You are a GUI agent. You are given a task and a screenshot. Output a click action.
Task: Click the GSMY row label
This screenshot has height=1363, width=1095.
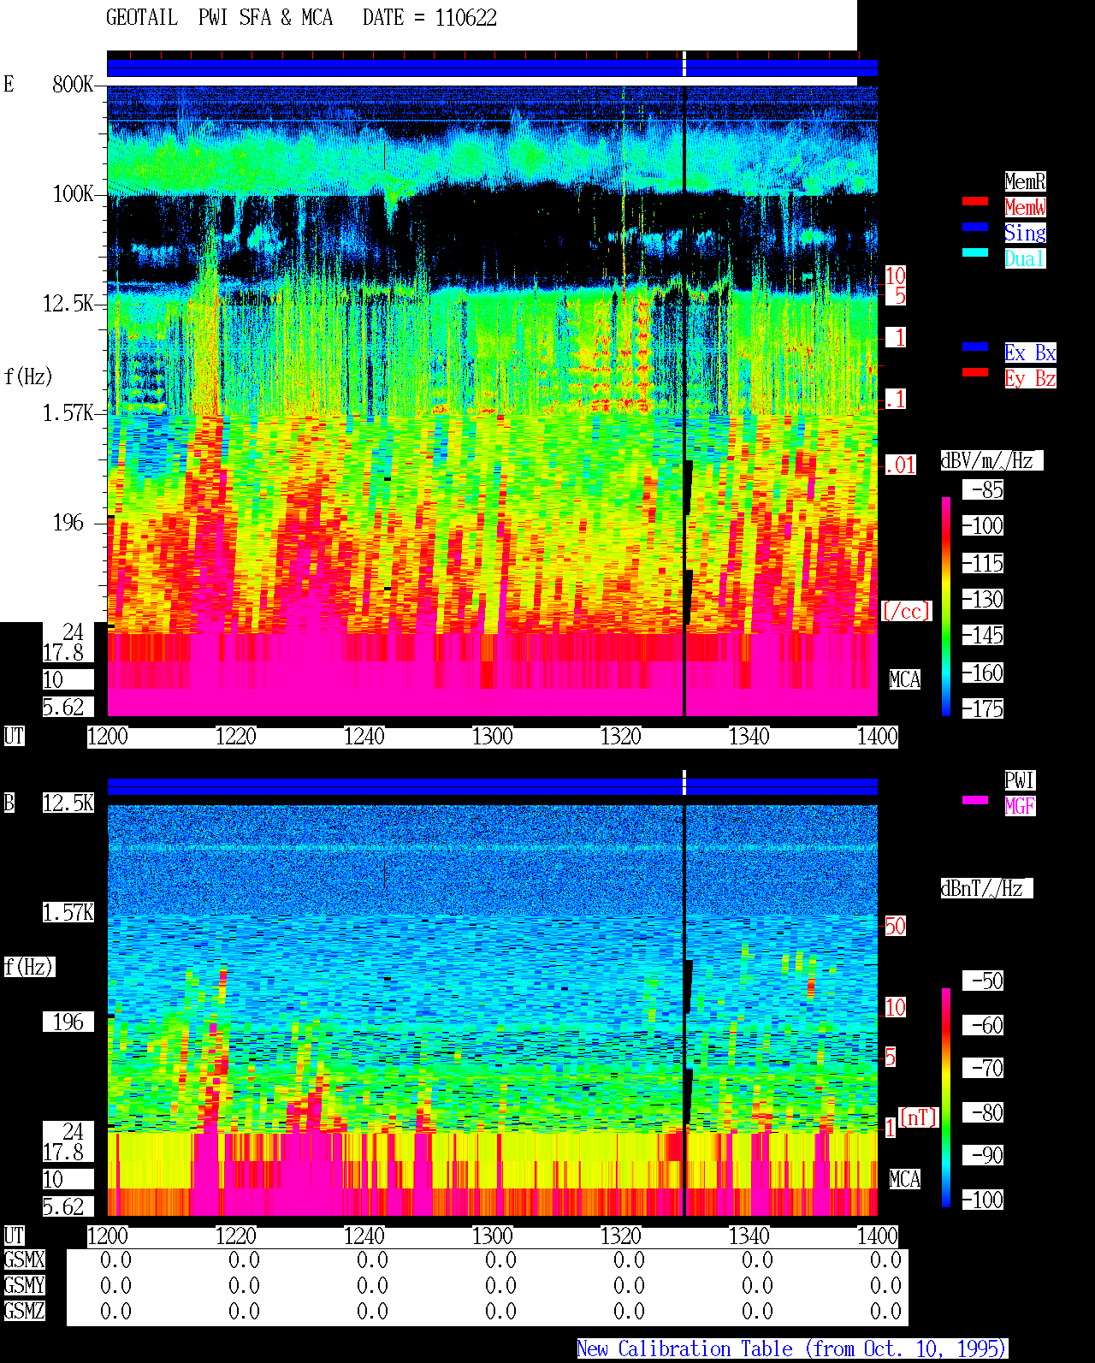click(x=24, y=1285)
